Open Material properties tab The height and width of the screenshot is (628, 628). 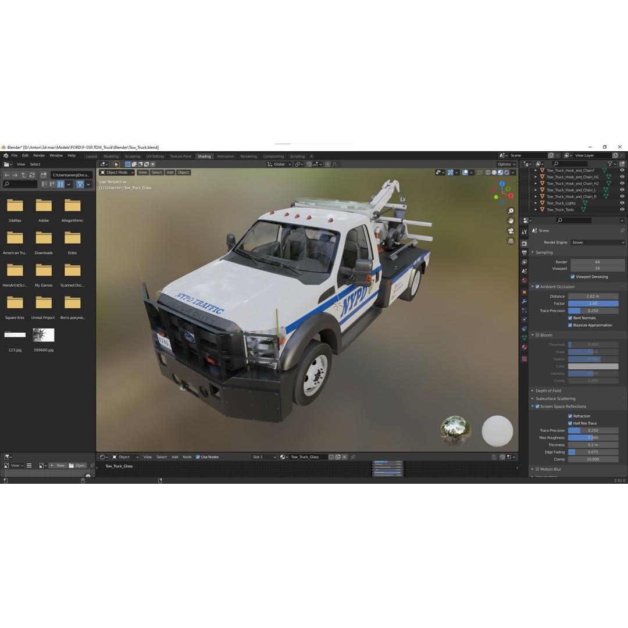pos(524,347)
